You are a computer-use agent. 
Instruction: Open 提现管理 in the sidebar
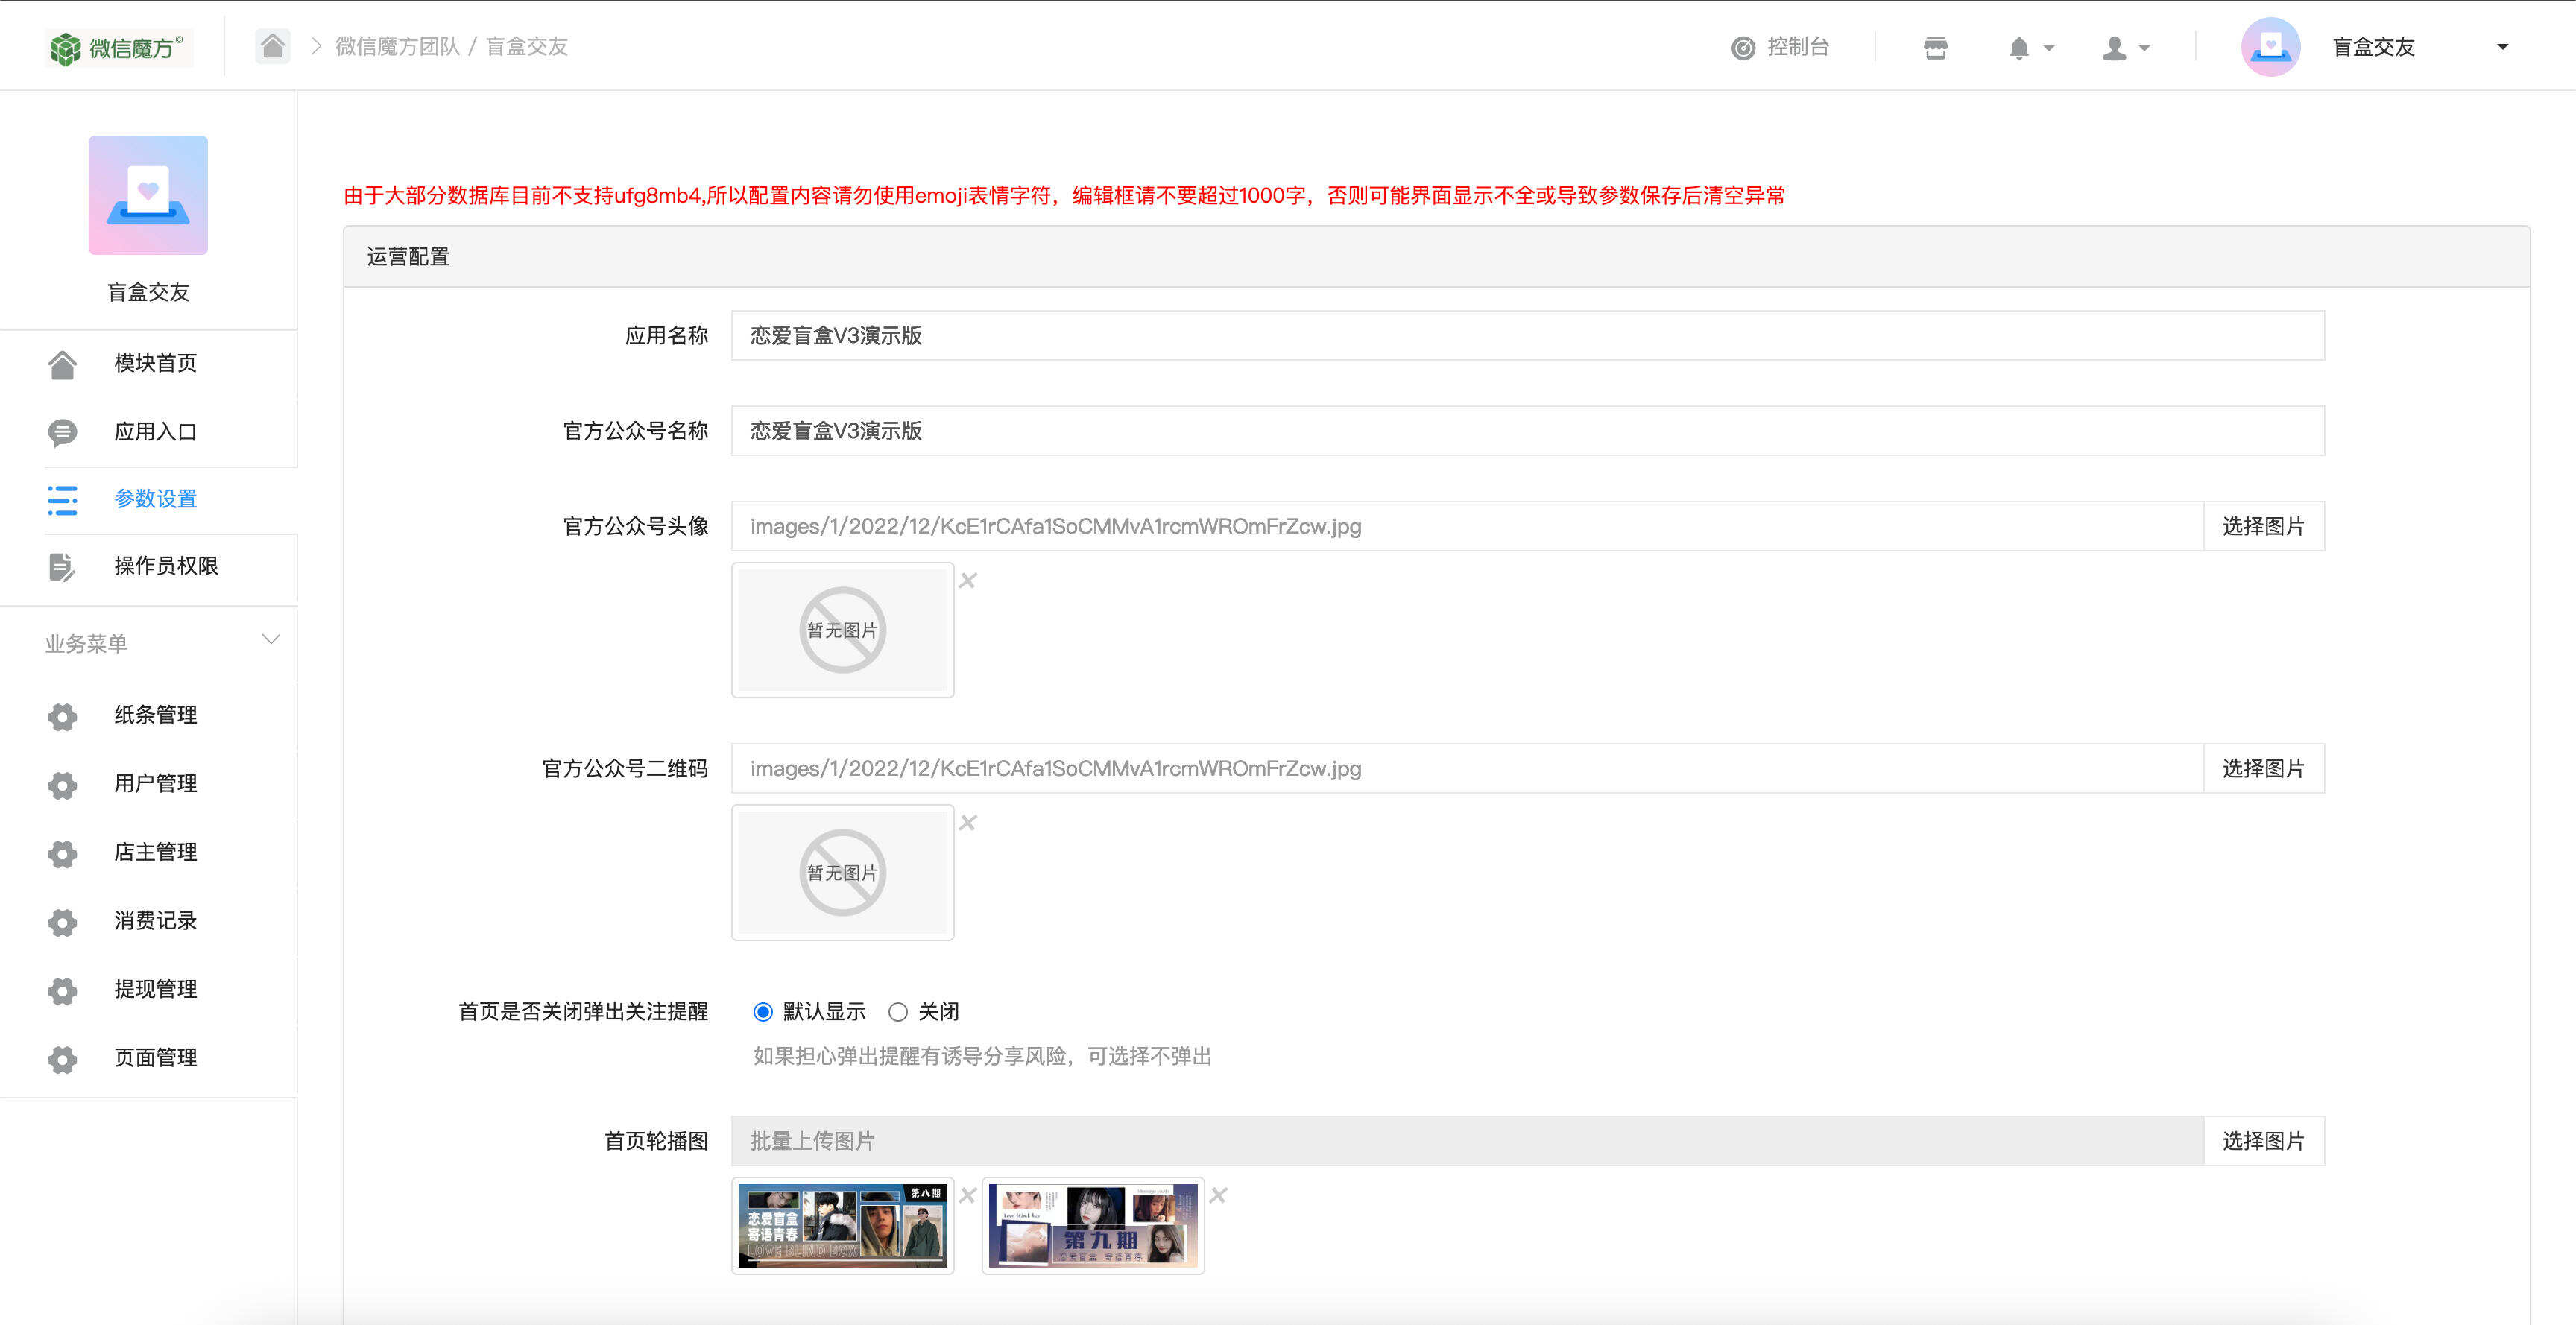[155, 988]
